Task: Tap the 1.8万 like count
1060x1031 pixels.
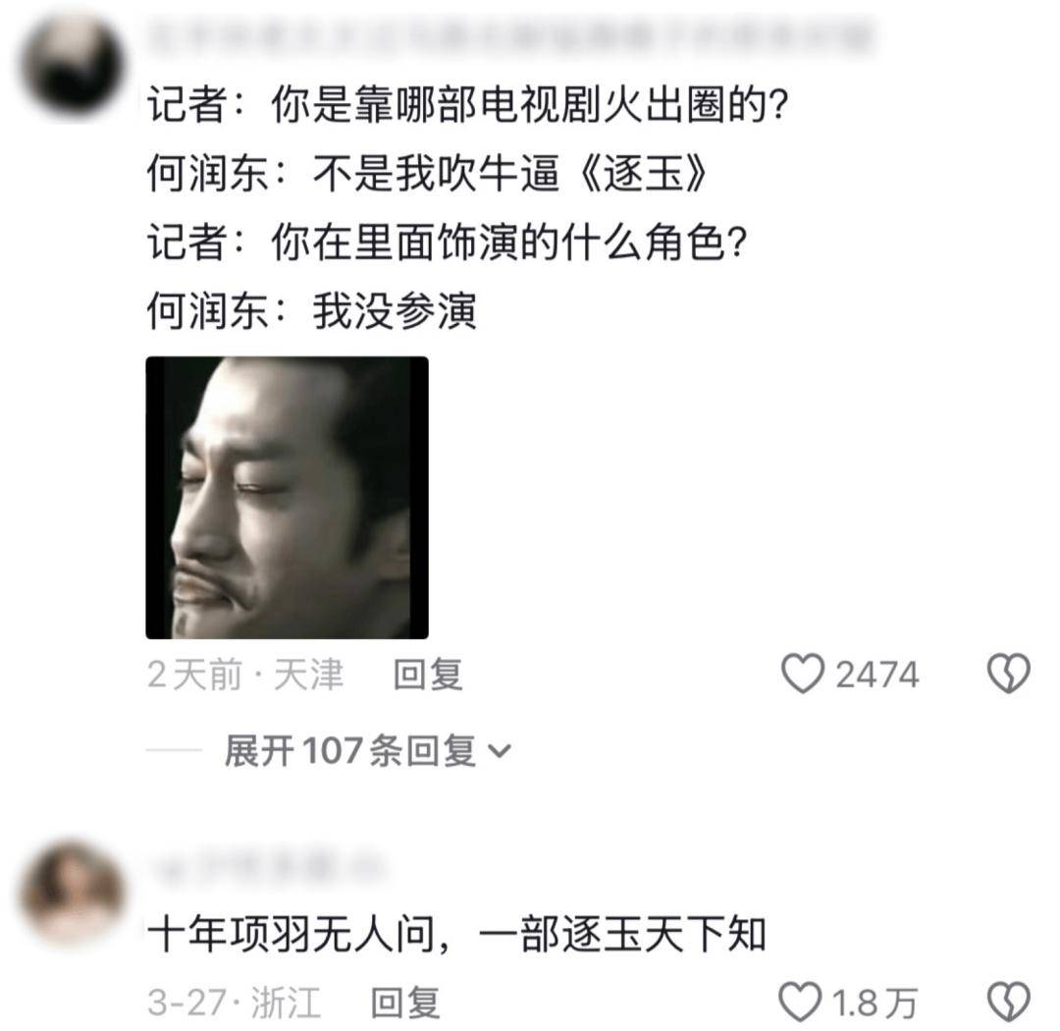Action: (874, 1003)
